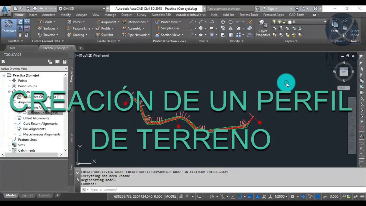This screenshot has width=366, height=206.
Task: Click the command line wrench customize icon
Action: coord(77,179)
